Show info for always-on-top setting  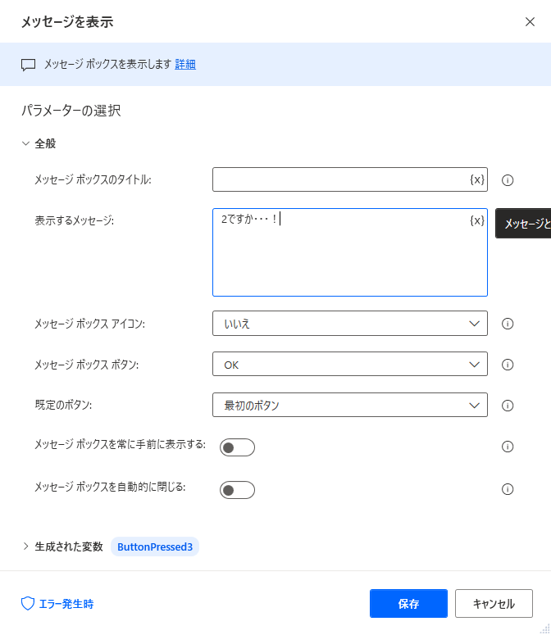508,447
